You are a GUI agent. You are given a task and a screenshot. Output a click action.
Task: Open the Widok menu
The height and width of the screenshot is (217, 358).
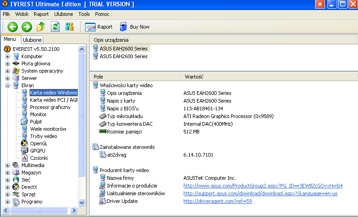[22, 14]
